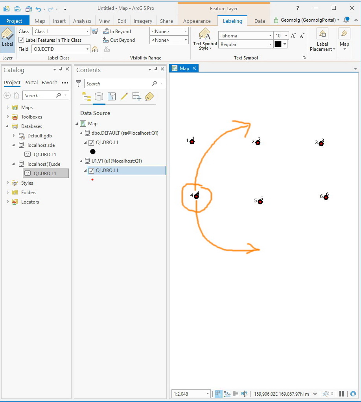Open the Data ribbon tab
This screenshot has height=402, width=361.
pyautogui.click(x=260, y=21)
